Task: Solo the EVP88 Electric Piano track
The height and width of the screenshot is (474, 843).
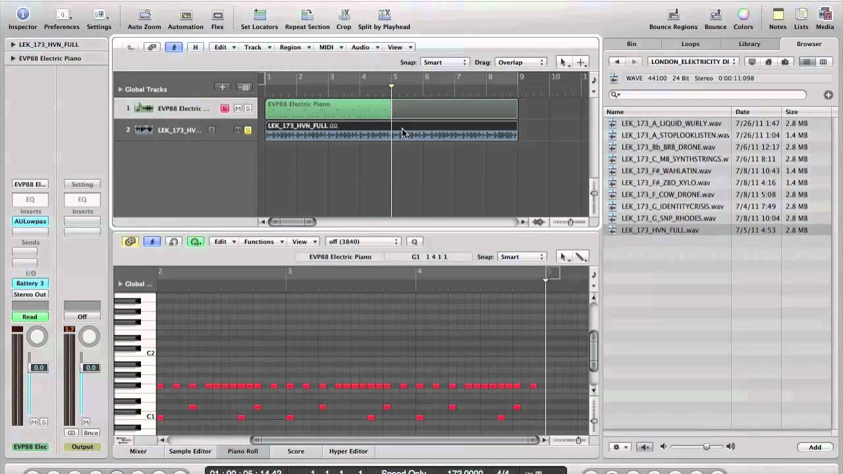Action: 248,108
